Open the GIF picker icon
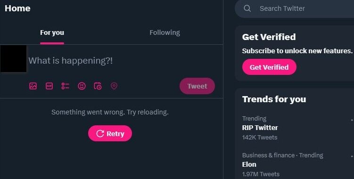The image size is (354, 179). [x=49, y=86]
